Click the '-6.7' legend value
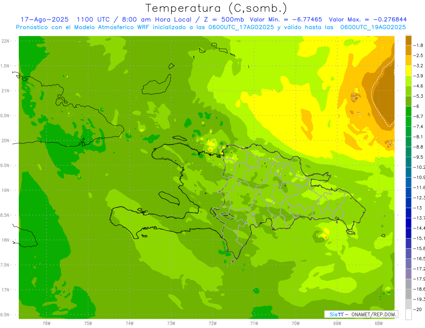The image size is (425, 328). pyautogui.click(x=419, y=116)
